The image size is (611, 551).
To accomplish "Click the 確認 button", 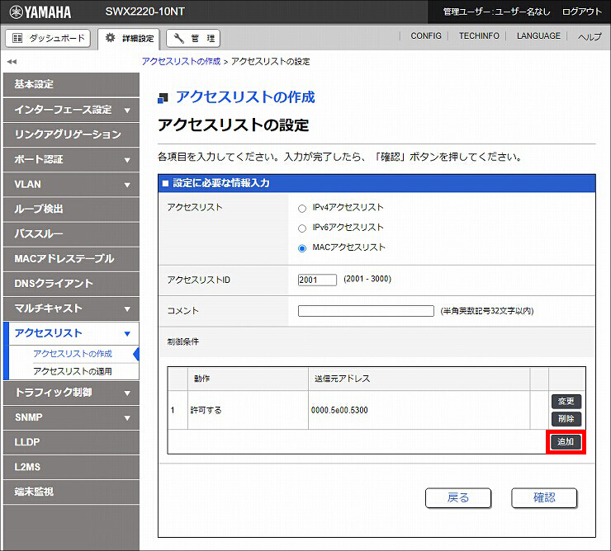I will [544, 497].
